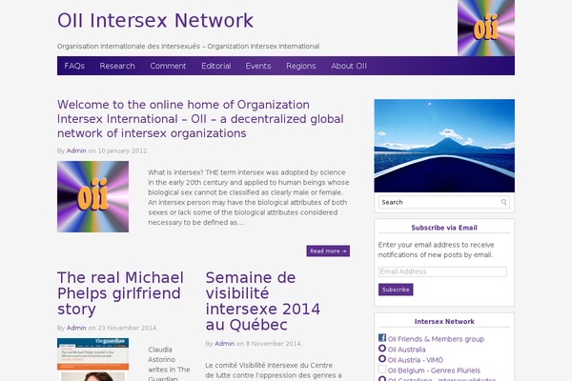This screenshot has height=381, width=572.
Task: Click the search magnifier icon
Action: [503, 202]
